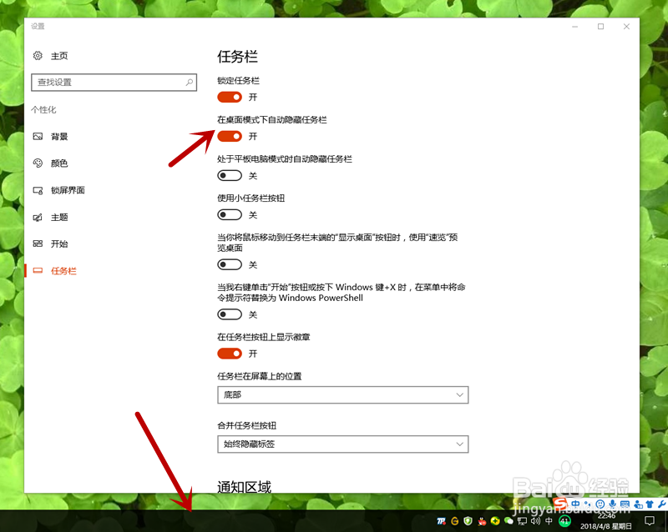Open the combine taskbar buttons dropdown
Viewport: 668px width, 532px height.
[342, 444]
